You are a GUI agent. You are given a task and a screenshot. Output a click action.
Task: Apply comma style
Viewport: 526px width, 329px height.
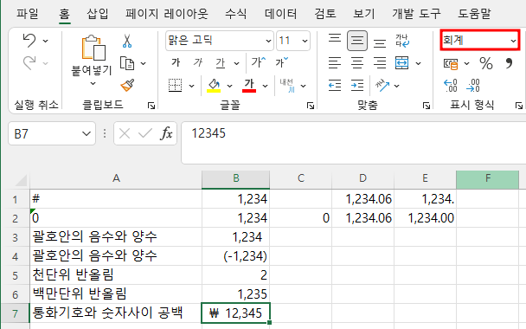pos(509,63)
